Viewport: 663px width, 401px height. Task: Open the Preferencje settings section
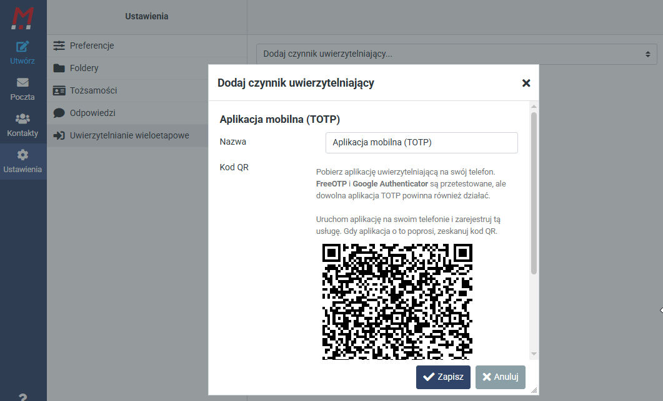pyautogui.click(x=147, y=46)
